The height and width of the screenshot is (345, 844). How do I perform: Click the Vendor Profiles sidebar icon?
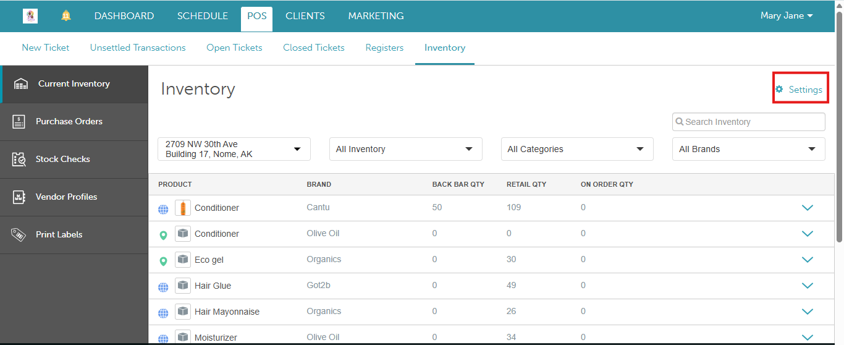pyautogui.click(x=19, y=197)
